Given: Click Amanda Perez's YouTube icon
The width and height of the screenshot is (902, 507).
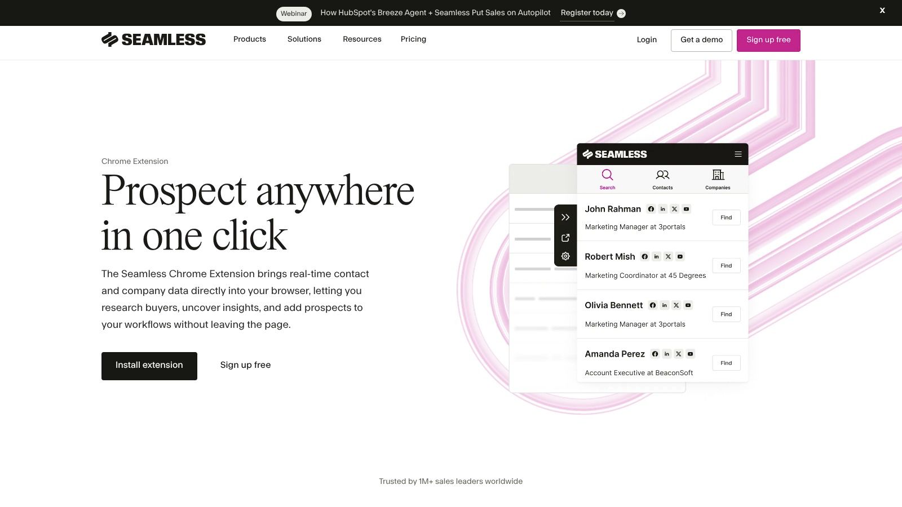Looking at the screenshot, I should coord(691,354).
